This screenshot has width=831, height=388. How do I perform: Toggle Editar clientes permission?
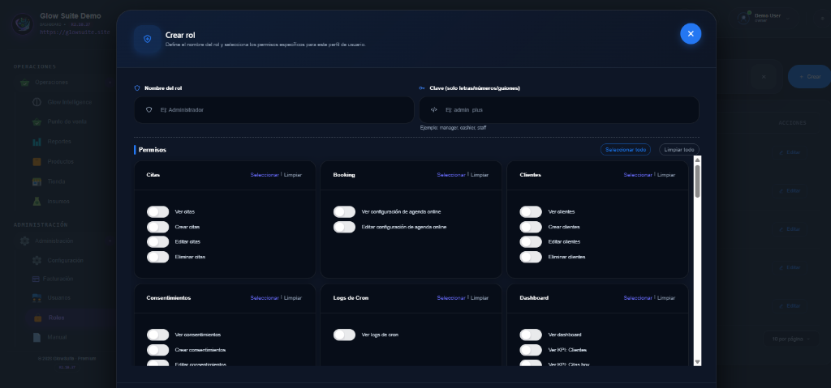click(x=531, y=242)
